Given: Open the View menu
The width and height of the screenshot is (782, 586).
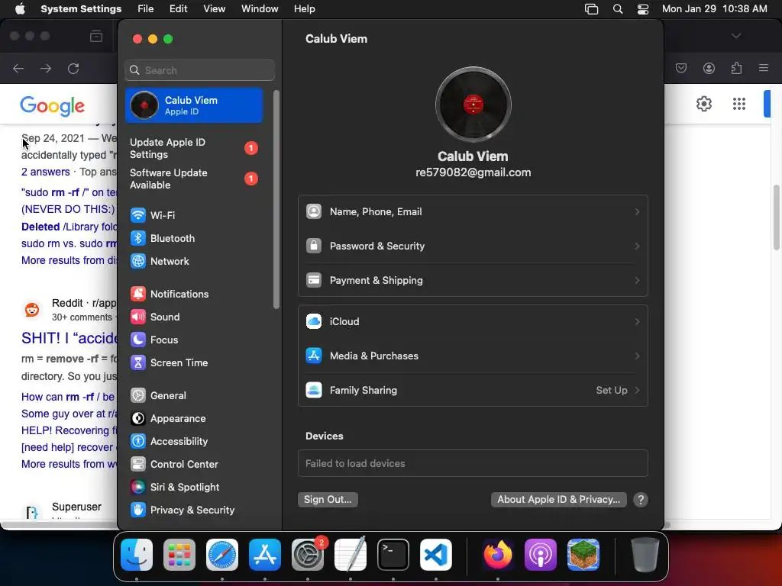Looking at the screenshot, I should [x=214, y=9].
